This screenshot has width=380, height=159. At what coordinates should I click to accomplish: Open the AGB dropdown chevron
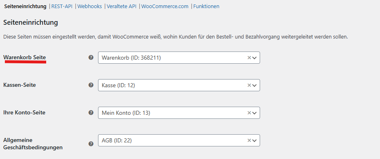254,140
